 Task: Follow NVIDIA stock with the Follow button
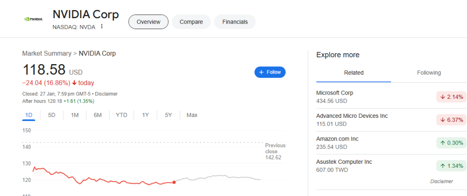click(x=270, y=72)
